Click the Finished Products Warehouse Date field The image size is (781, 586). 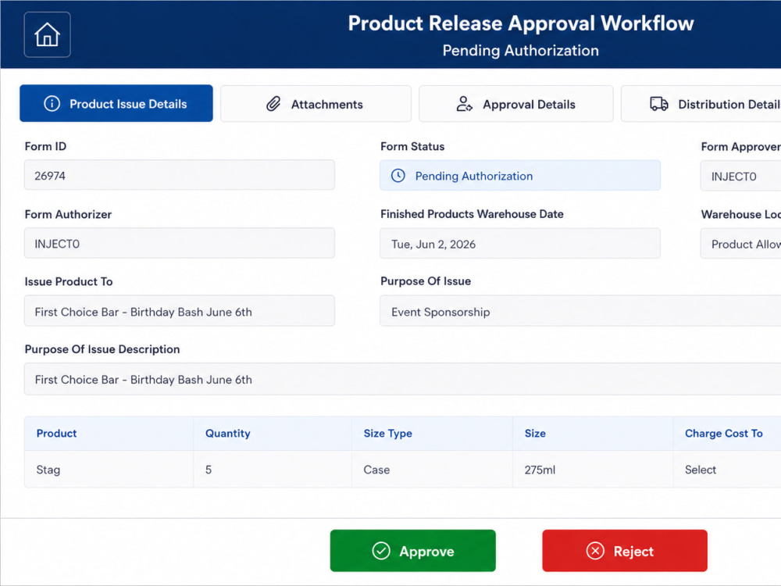[520, 244]
